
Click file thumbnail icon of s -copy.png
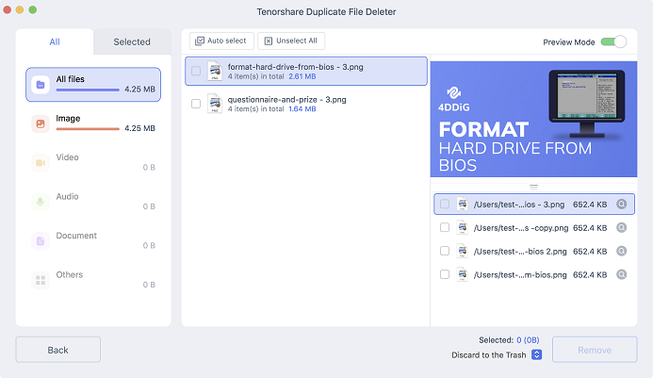point(462,227)
